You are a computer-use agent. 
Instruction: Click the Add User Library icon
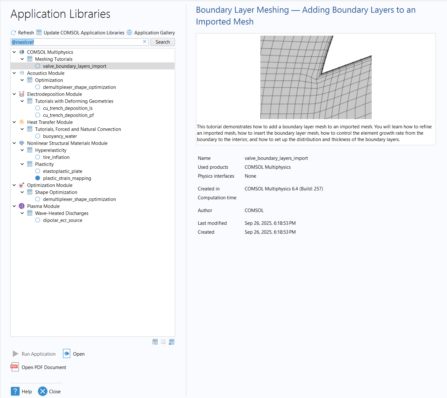pos(155,342)
